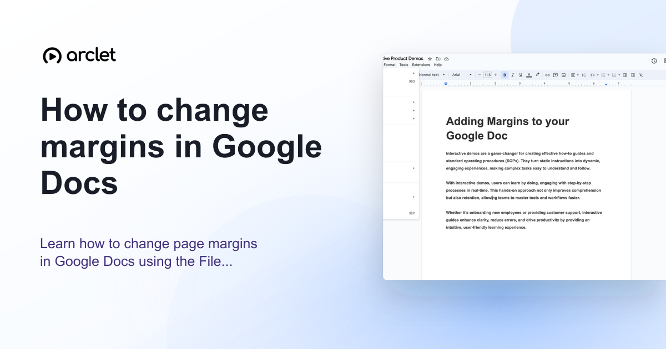Viewport: 666px width, 349px height.
Task: Click the move-to-folder icon beside the document title
Action: (438, 59)
